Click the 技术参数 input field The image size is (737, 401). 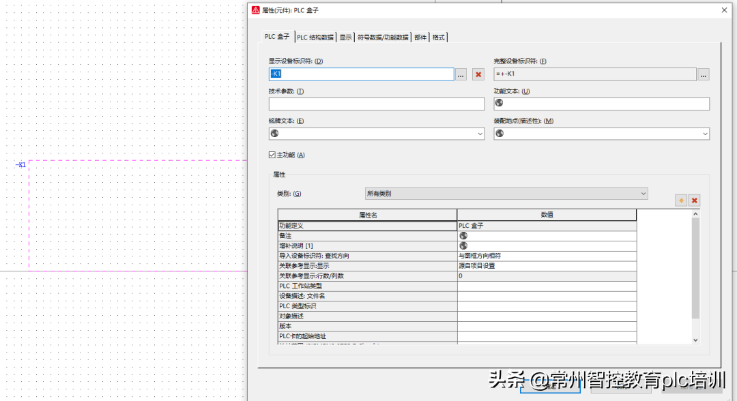click(376, 104)
